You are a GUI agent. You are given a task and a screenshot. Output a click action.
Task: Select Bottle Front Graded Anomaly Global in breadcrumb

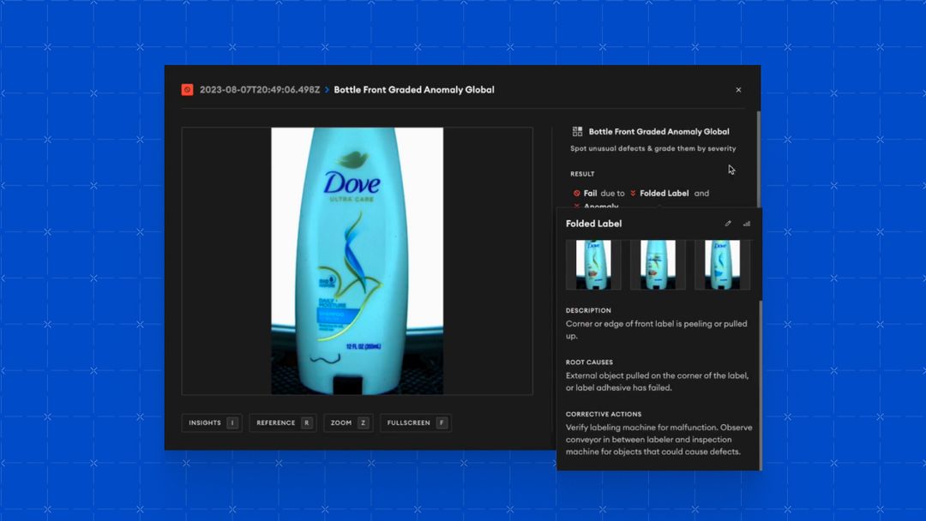[x=414, y=89]
